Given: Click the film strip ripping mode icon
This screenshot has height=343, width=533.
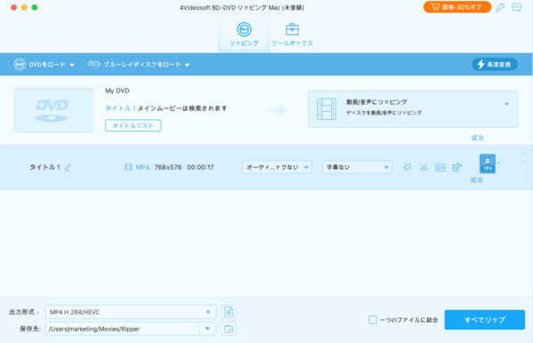Looking at the screenshot, I should [326, 108].
